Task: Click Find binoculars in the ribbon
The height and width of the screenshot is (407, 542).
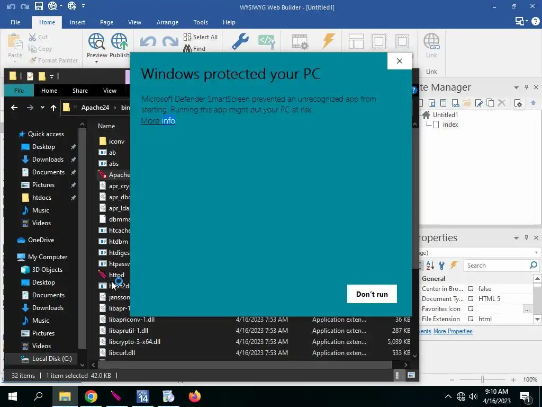Action: pyautogui.click(x=194, y=49)
